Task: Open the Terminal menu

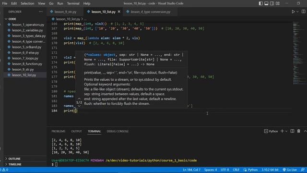Action: (73, 3)
